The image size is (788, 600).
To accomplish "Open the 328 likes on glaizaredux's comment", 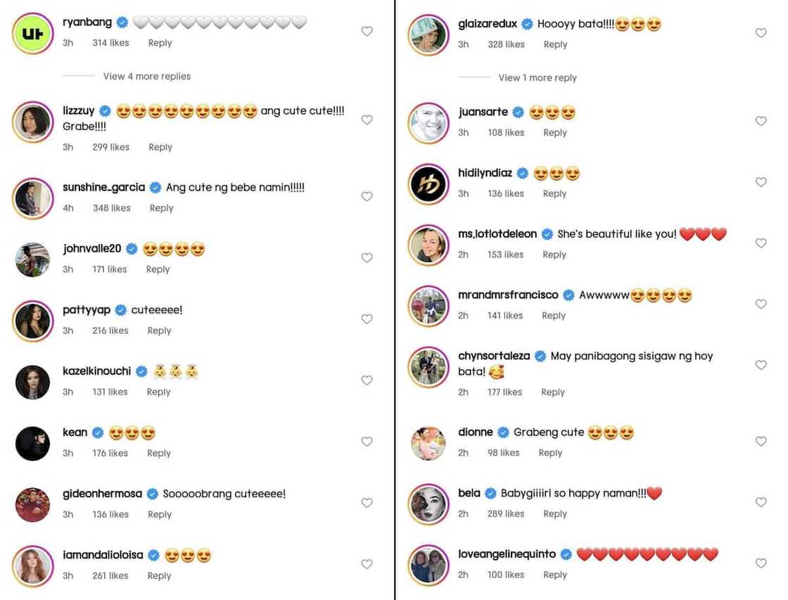I will (x=505, y=44).
